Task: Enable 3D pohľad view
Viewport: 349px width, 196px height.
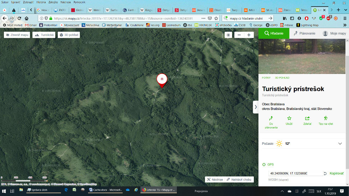Action: click(69, 35)
